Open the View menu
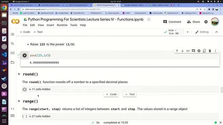This screenshot has width=223, height=125. (x=41, y=25)
